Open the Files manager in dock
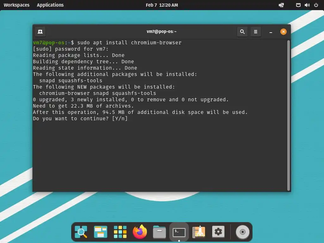324x243 pixels. click(159, 232)
